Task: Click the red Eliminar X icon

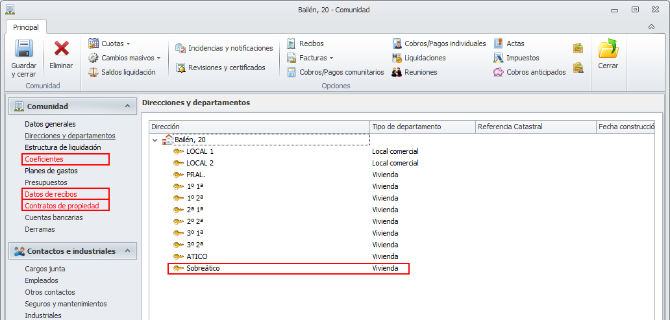Action: click(x=62, y=49)
